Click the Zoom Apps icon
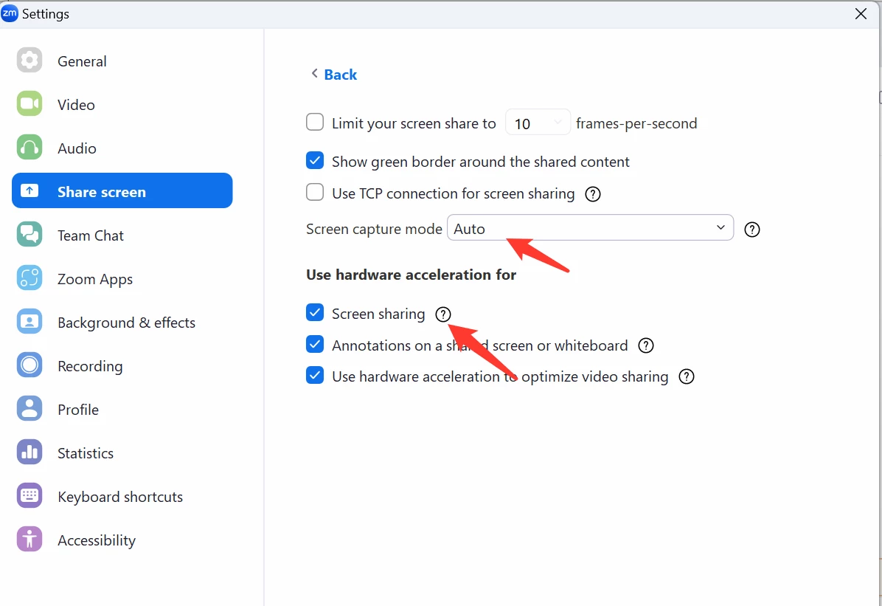The height and width of the screenshot is (606, 882). [29, 278]
